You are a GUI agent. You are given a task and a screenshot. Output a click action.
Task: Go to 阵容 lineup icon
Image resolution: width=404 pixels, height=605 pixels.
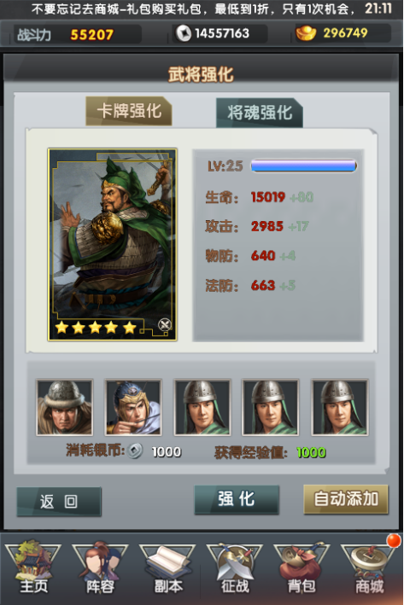click(x=100, y=567)
